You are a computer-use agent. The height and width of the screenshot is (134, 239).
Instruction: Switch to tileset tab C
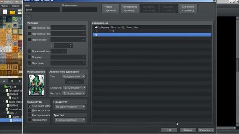tap(20, 81)
